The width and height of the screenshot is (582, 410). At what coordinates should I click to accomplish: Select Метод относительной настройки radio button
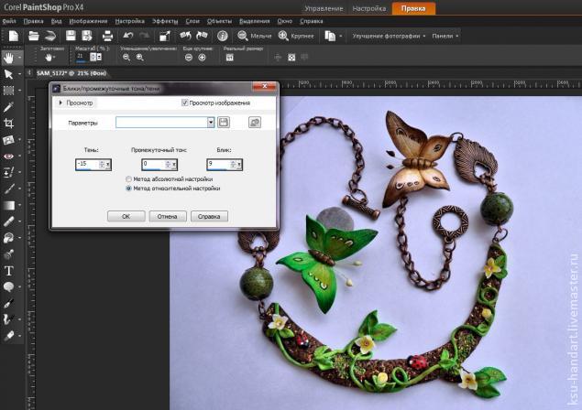pyautogui.click(x=129, y=189)
